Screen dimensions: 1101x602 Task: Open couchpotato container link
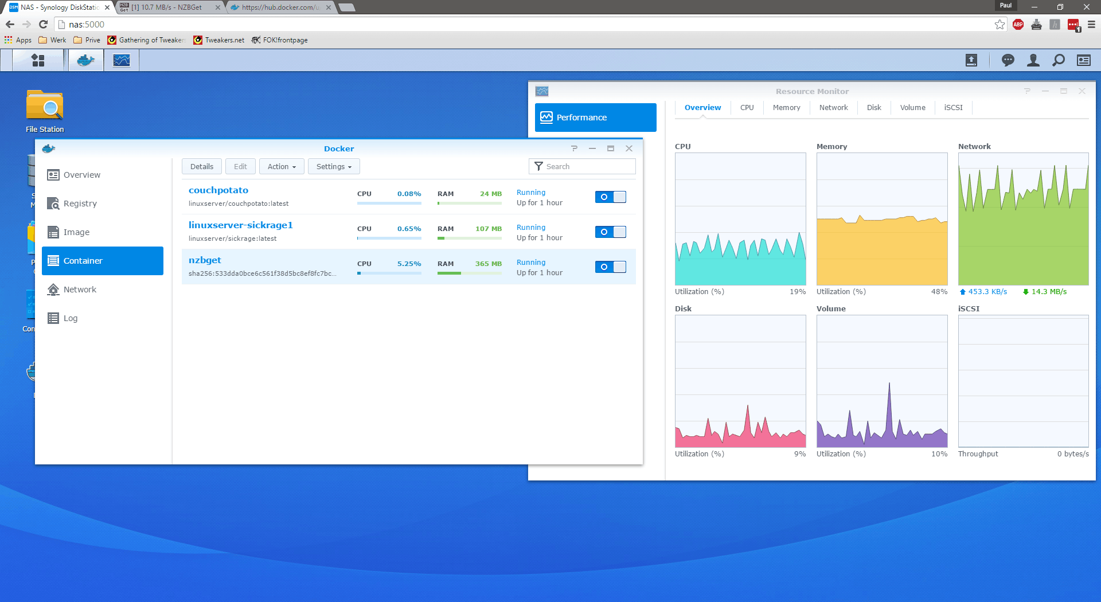coord(218,190)
